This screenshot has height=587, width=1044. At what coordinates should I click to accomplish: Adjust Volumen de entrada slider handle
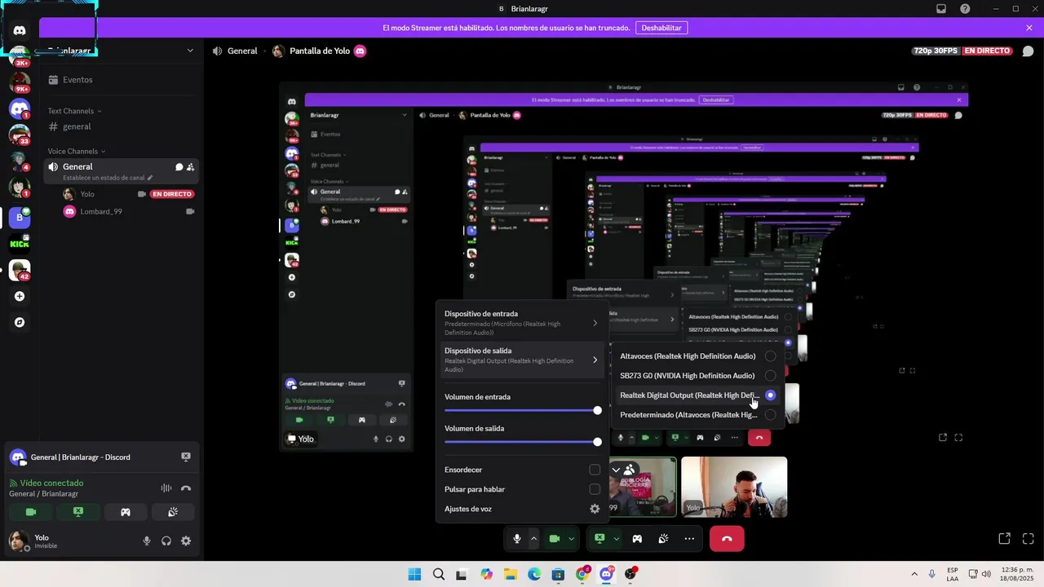[x=597, y=411]
